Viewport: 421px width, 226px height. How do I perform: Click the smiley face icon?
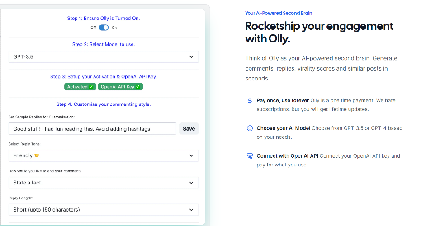tap(250, 128)
